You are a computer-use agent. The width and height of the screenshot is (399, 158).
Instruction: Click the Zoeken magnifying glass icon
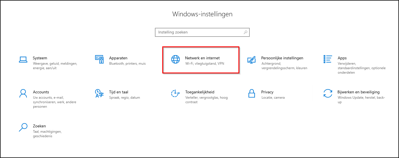pyautogui.click(x=23, y=127)
